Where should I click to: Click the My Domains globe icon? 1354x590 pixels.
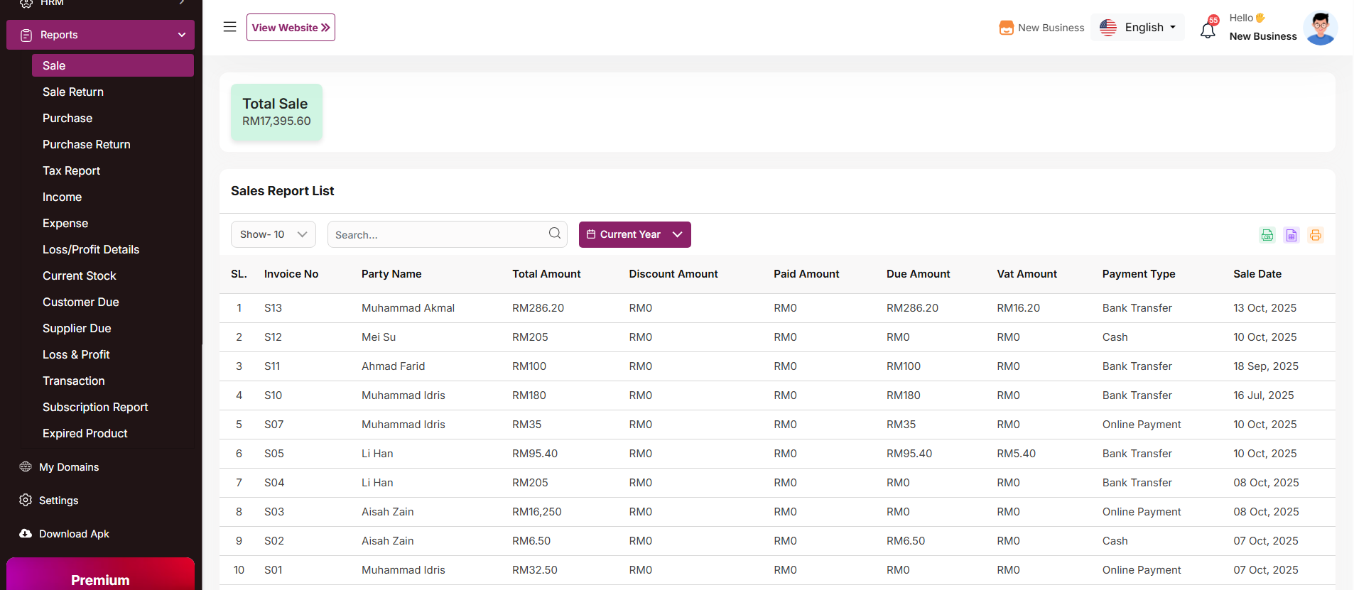click(26, 466)
